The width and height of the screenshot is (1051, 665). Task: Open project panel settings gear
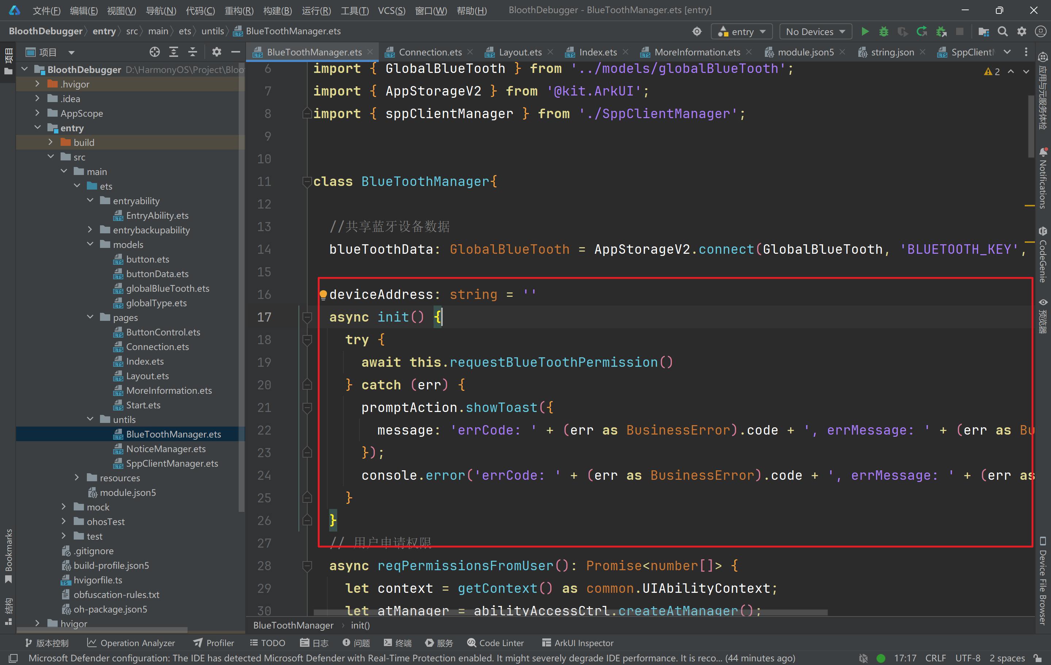pyautogui.click(x=216, y=52)
